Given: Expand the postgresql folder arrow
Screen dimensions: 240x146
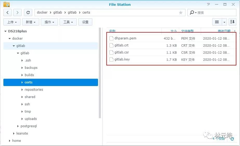Looking at the screenshot, I should [x=18, y=126].
